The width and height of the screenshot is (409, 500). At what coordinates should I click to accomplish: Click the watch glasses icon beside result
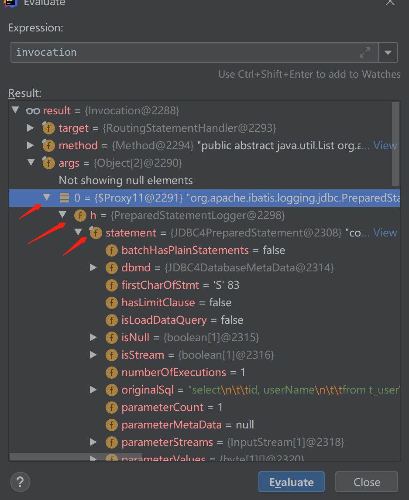click(33, 111)
